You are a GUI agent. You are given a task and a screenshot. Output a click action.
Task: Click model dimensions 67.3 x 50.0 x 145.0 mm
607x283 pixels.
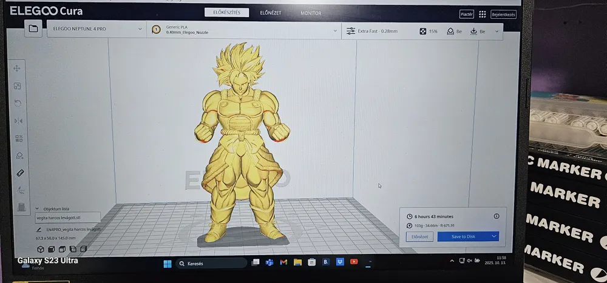(x=56, y=238)
